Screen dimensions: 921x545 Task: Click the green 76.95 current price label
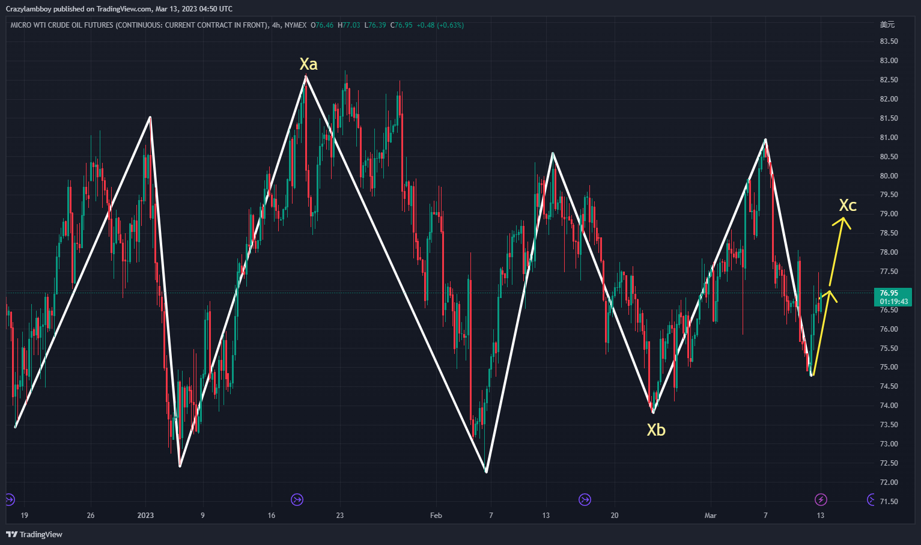coord(889,293)
